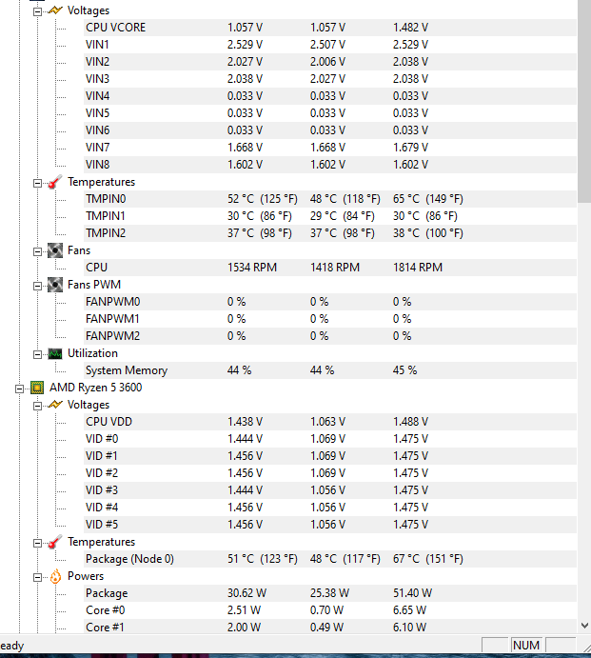Click the Fans PWM section icon
591x658 pixels.
pos(55,285)
